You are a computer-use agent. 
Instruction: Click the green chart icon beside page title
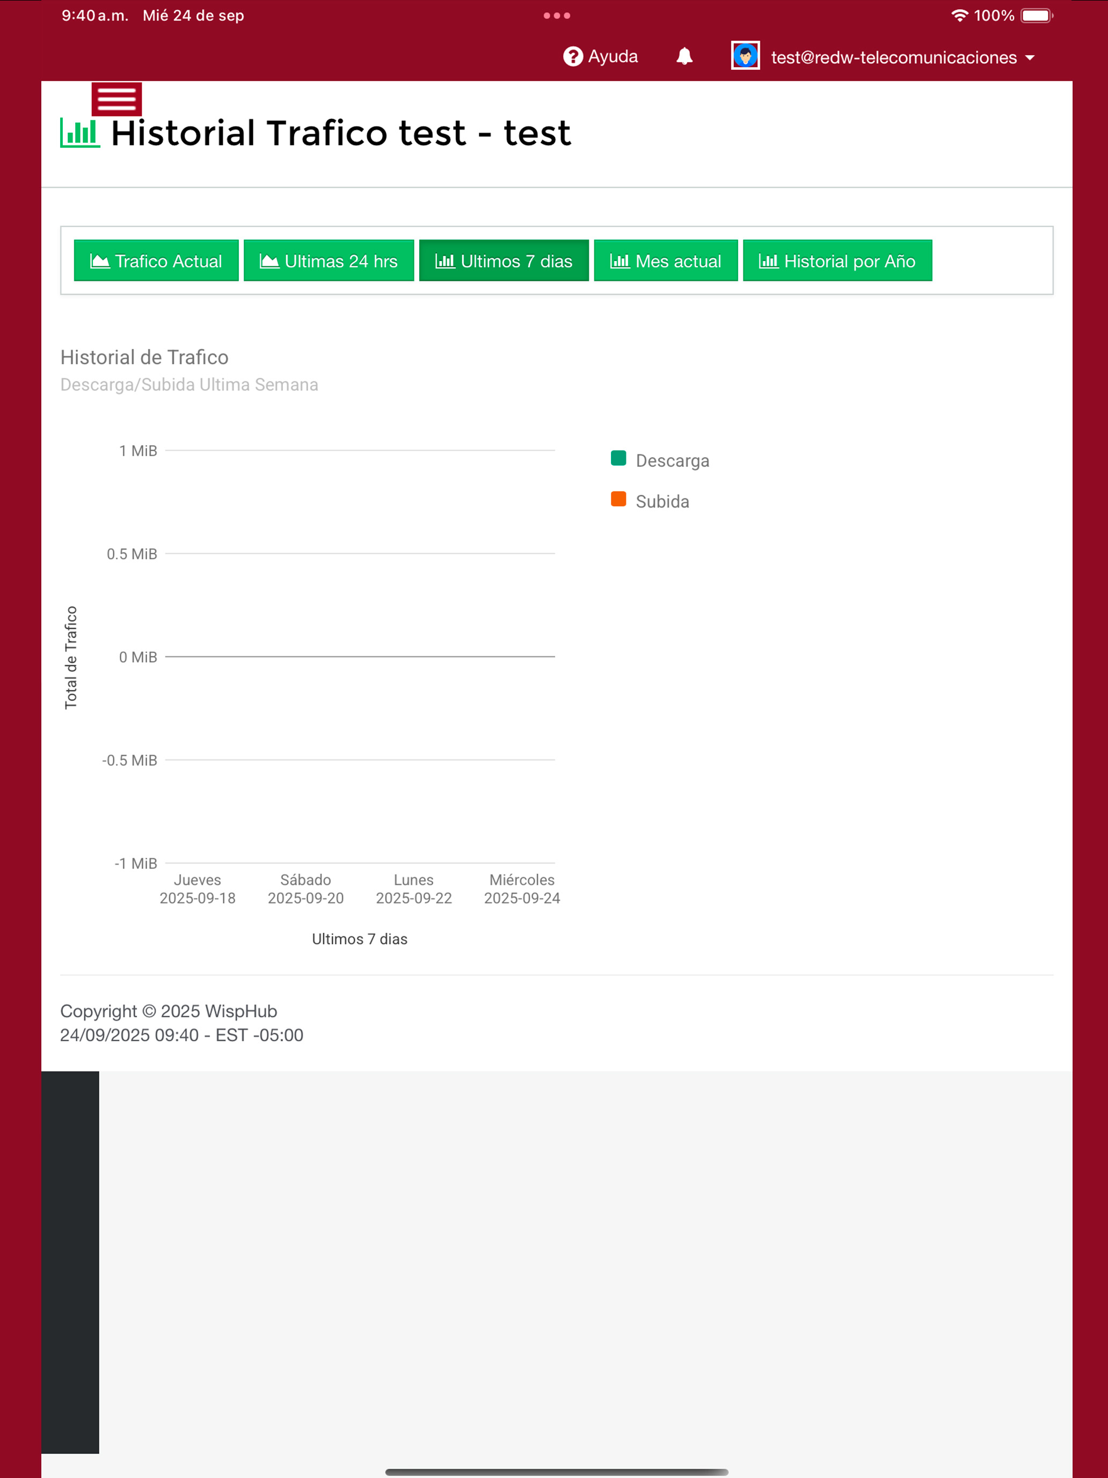(x=80, y=132)
